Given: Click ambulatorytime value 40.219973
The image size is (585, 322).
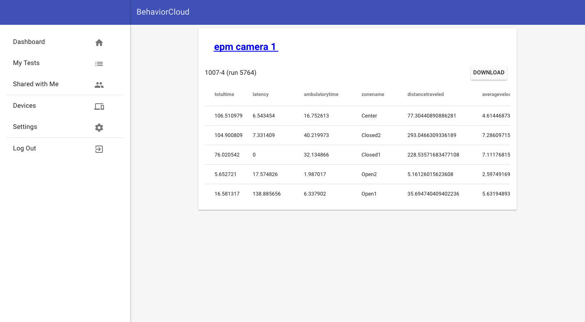Looking at the screenshot, I should click(x=316, y=135).
